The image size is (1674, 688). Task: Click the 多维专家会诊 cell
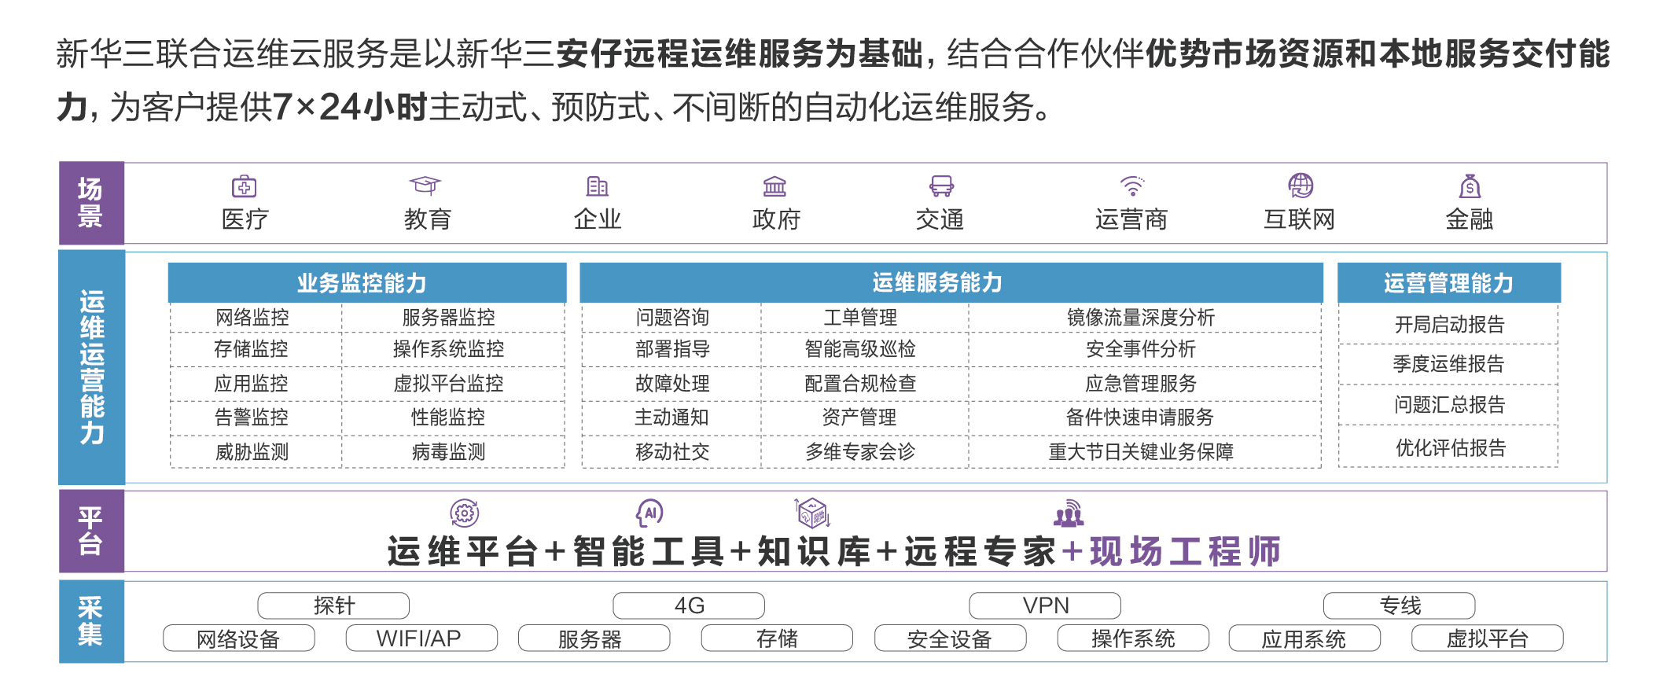(x=864, y=452)
